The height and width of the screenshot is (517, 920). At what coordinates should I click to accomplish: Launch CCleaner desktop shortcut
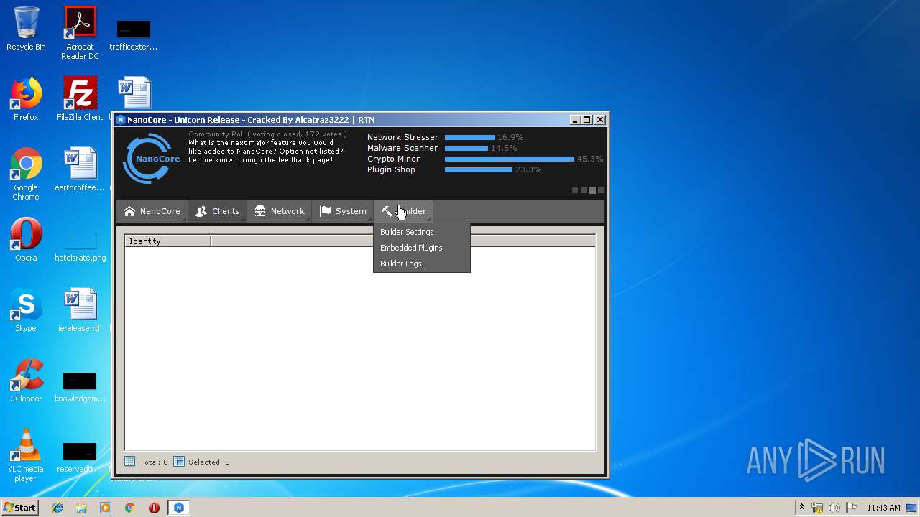tap(26, 381)
